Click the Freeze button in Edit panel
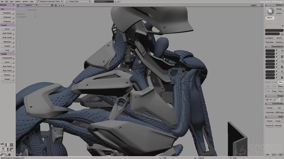284x159 pixels. point(269,121)
